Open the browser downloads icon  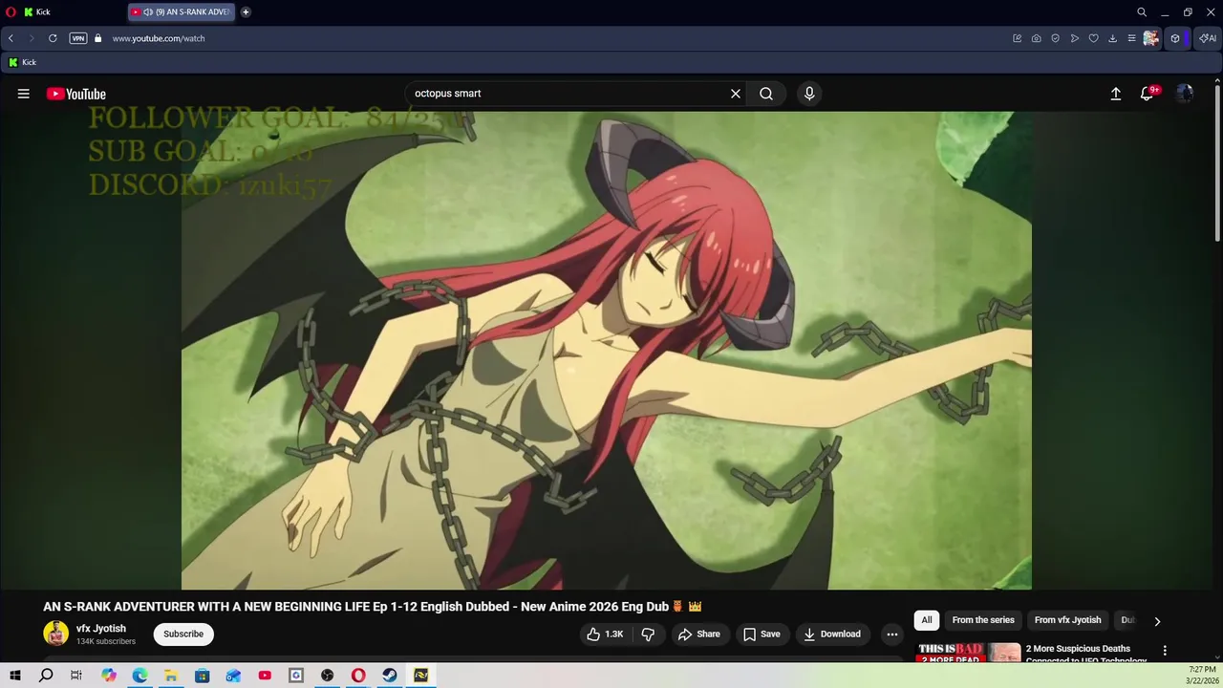click(1112, 38)
